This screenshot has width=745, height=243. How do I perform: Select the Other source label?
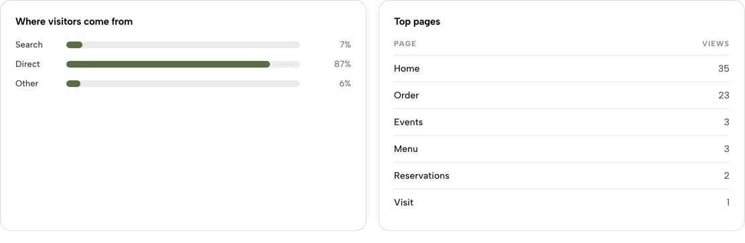pyautogui.click(x=27, y=84)
